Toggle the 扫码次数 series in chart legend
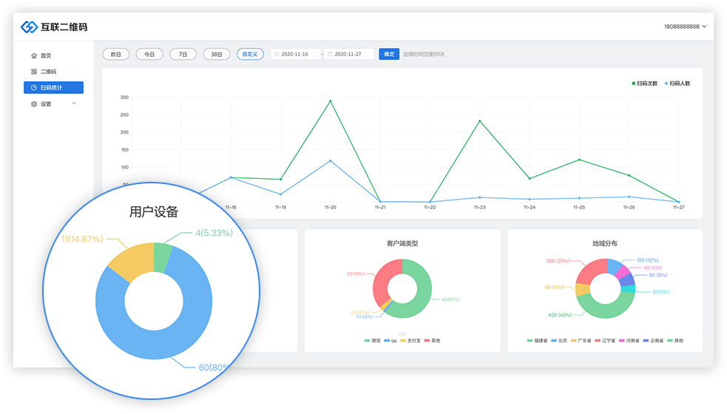This screenshot has height=414, width=727. 644,84
